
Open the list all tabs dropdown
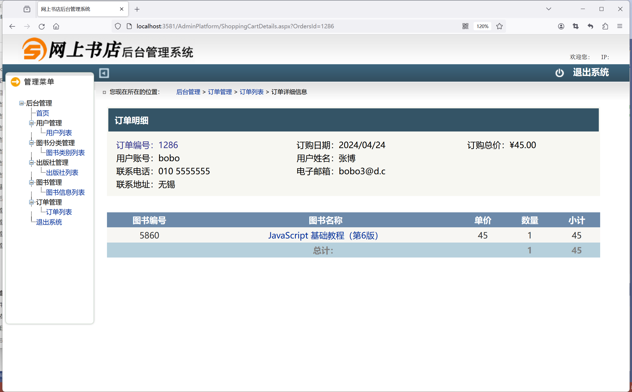point(548,9)
